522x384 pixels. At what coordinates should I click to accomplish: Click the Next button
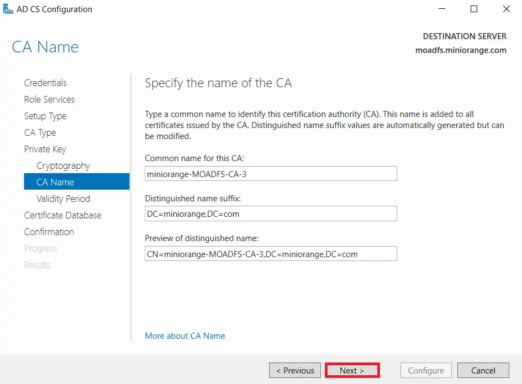click(352, 370)
